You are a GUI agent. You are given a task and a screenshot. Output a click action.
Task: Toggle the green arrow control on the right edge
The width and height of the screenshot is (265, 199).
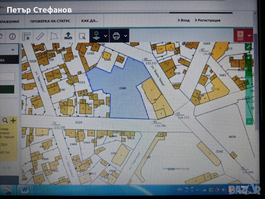pyautogui.click(x=248, y=47)
